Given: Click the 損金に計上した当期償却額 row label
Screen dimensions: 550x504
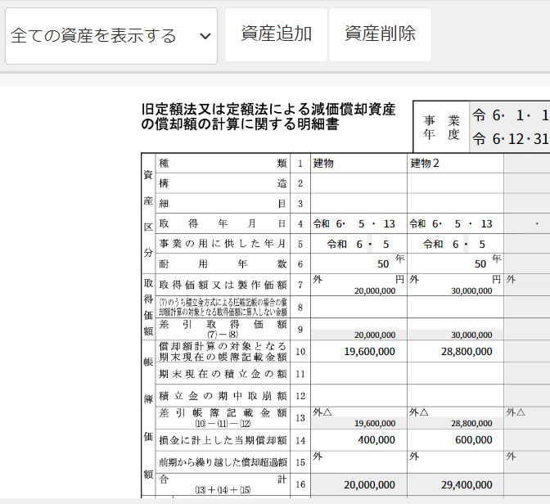Looking at the screenshot, I should point(223,440).
